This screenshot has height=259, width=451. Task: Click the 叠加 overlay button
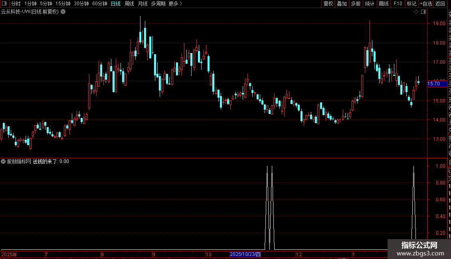click(x=342, y=4)
